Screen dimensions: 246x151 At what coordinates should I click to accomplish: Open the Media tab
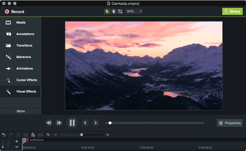[20, 23]
